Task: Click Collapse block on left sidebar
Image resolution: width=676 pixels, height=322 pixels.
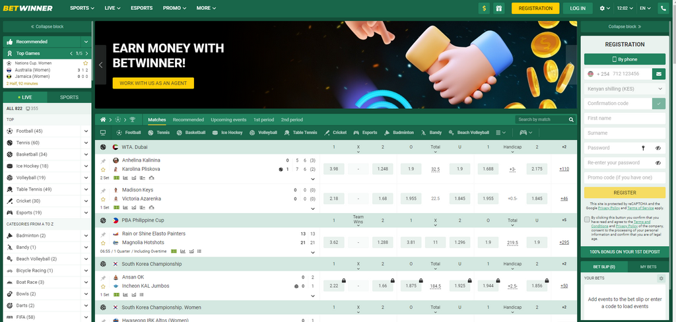Action: [48, 26]
